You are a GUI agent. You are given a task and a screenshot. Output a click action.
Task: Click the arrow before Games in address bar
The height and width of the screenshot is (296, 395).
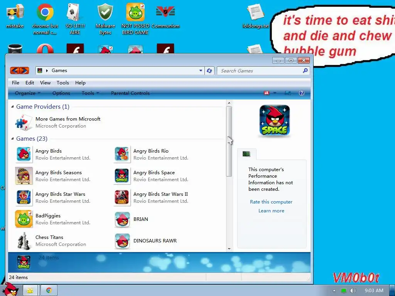point(47,71)
